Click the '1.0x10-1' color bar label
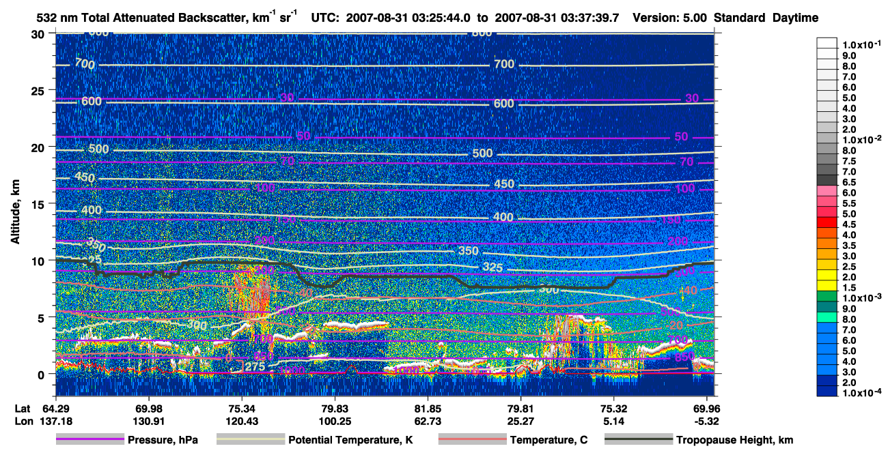This screenshot has width=888, height=455. 863,44
